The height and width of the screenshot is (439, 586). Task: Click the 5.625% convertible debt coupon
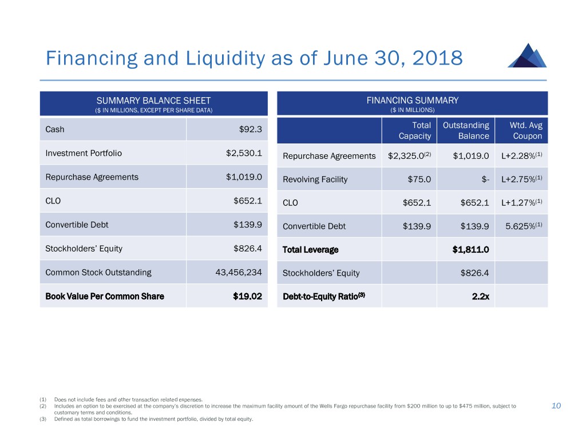point(524,226)
